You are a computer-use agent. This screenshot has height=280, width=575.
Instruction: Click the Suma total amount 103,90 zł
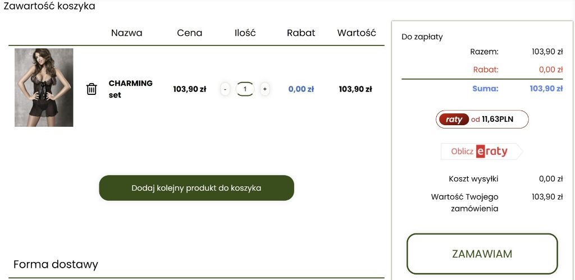pyautogui.click(x=546, y=88)
